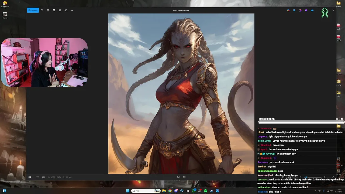Open the three-dot more options menu
The image size is (345, 194).
click(72, 10)
